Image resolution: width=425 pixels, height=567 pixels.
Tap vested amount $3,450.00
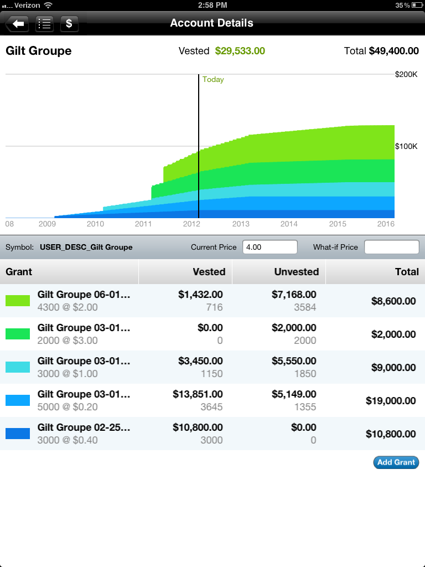click(x=200, y=361)
